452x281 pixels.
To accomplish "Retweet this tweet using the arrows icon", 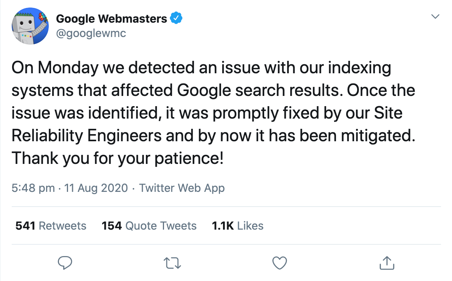I will (x=172, y=263).
